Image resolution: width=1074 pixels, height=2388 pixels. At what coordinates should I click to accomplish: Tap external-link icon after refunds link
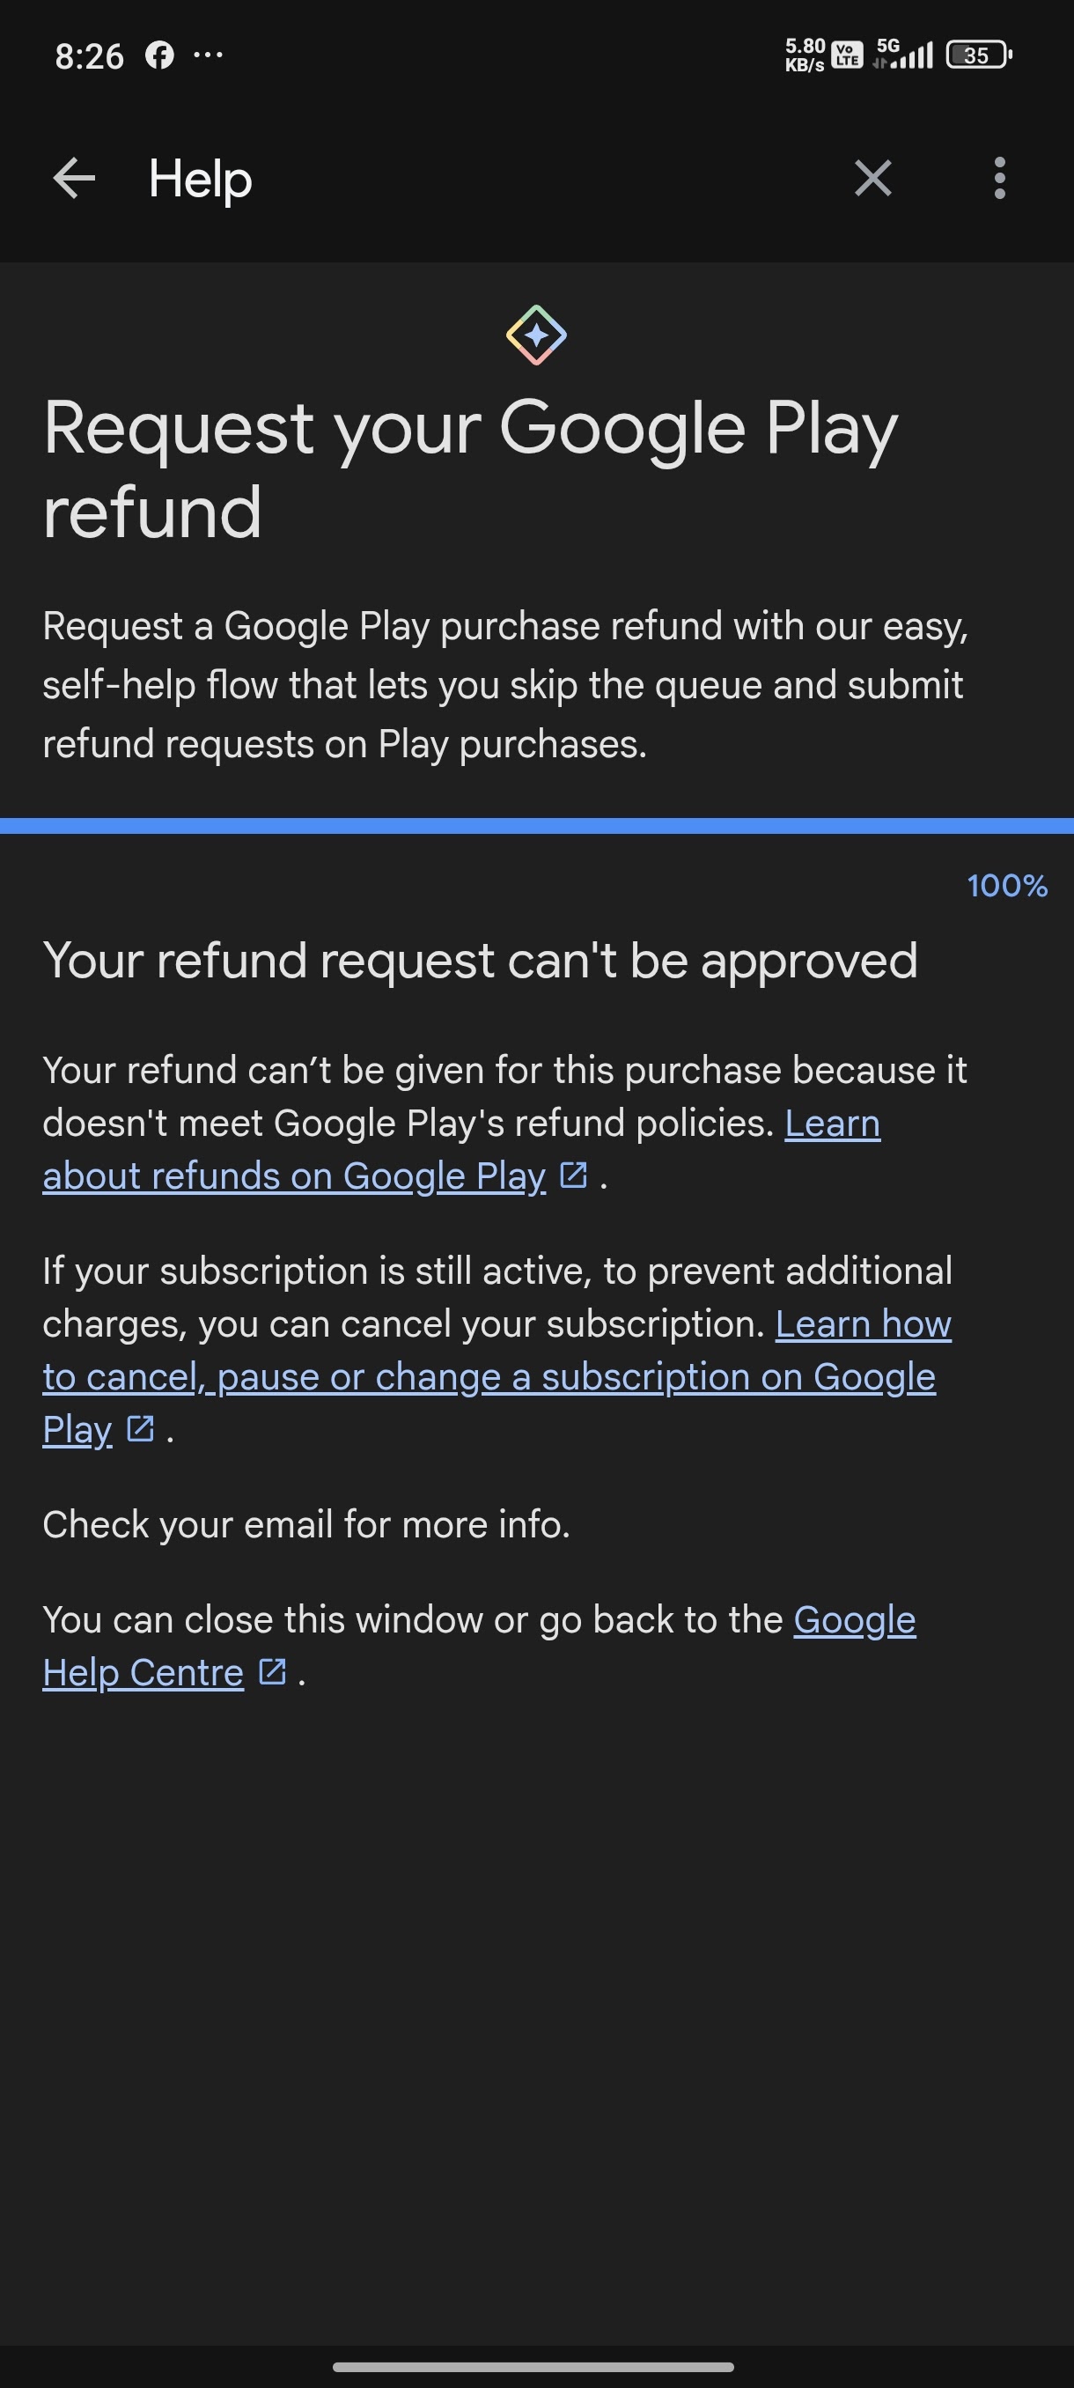[x=574, y=1176]
